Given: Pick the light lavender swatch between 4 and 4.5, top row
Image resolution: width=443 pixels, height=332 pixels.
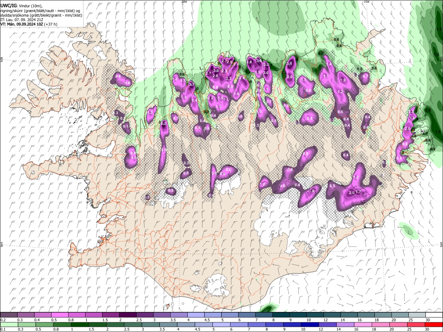Looking at the screenshot, I should click(196, 315).
